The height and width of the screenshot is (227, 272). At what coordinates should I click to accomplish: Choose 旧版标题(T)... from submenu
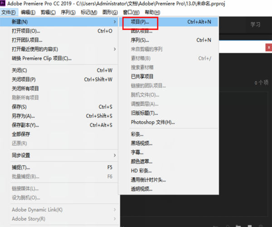(x=169, y=113)
